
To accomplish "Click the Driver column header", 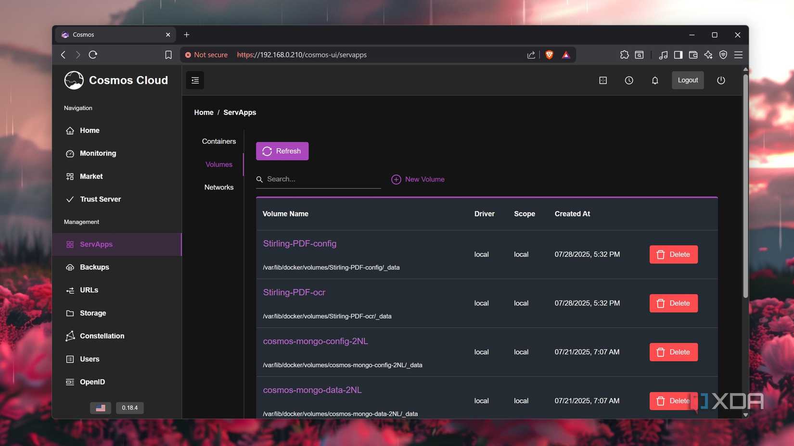I will [x=485, y=214].
